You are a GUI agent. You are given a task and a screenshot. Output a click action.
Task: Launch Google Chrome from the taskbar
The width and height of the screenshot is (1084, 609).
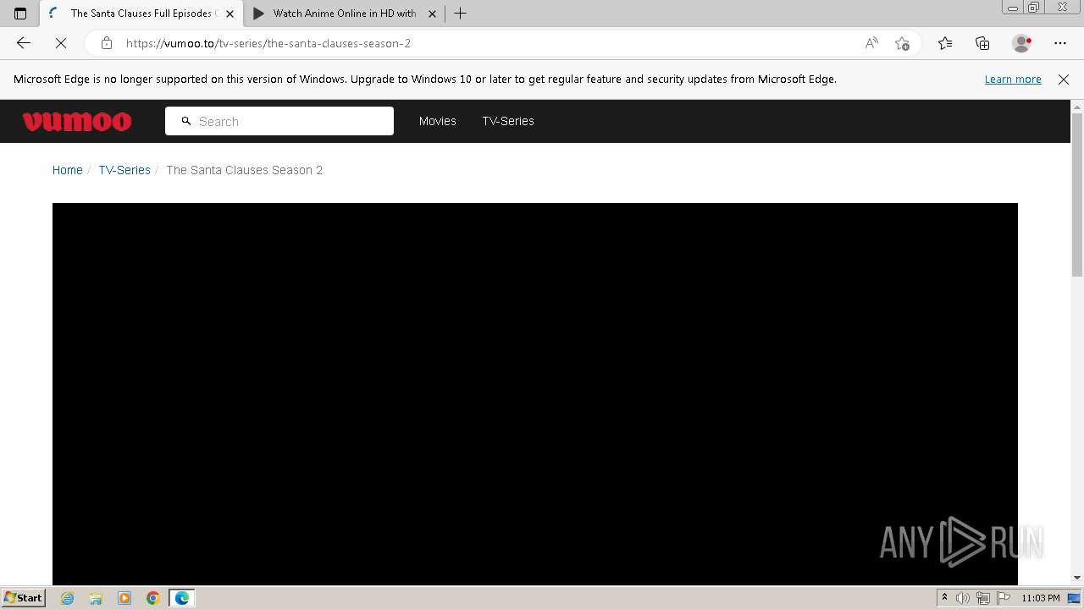pos(153,598)
